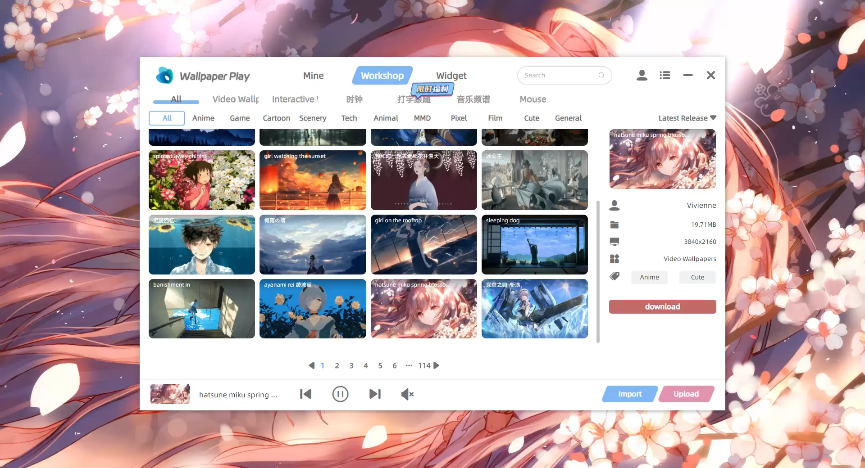The width and height of the screenshot is (865, 468).
Task: Open the girl on the rooftop wallpaper
Action: (x=424, y=244)
